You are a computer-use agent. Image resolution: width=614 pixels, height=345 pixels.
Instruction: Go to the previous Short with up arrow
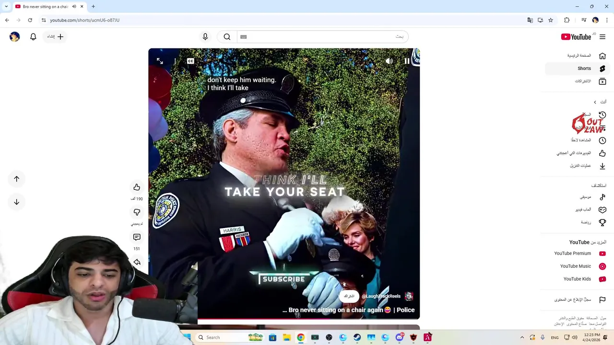click(16, 179)
